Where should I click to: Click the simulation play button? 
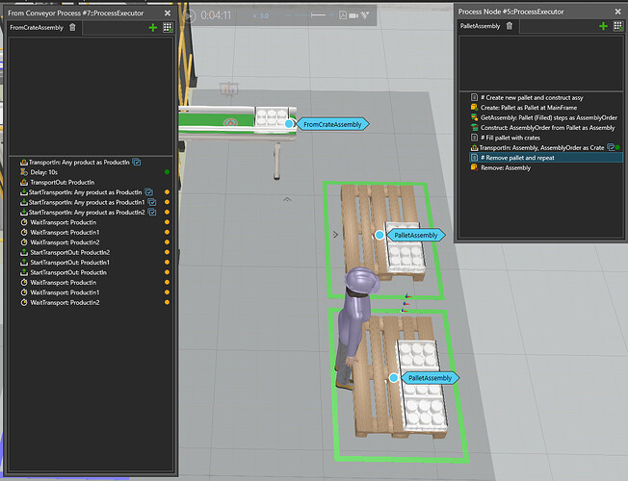189,15
